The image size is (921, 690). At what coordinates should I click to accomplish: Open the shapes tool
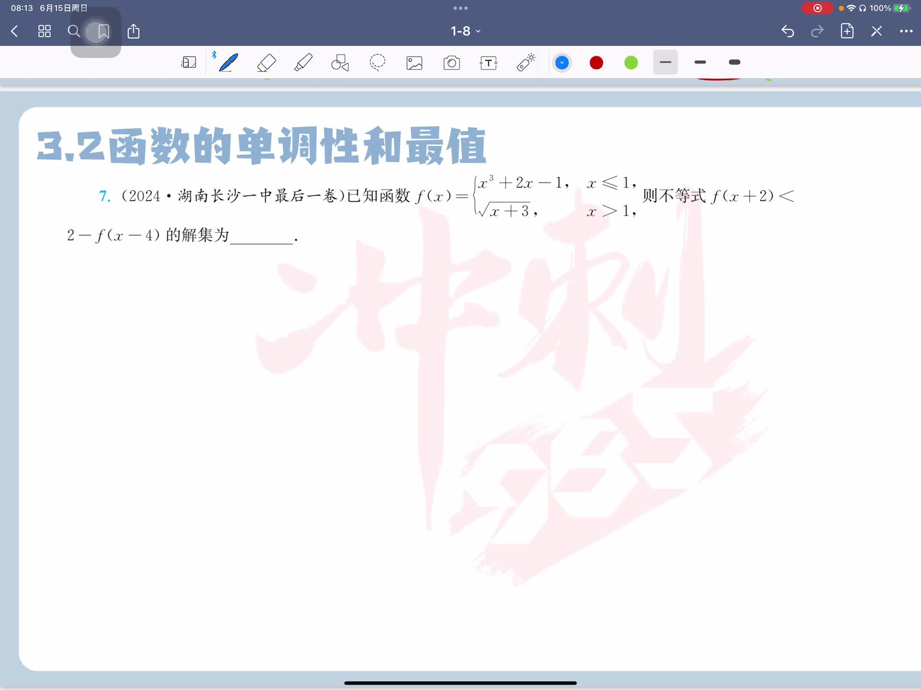[x=340, y=62]
